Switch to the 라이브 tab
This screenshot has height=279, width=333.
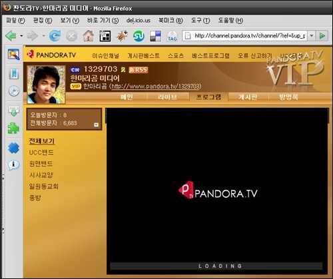(167, 97)
